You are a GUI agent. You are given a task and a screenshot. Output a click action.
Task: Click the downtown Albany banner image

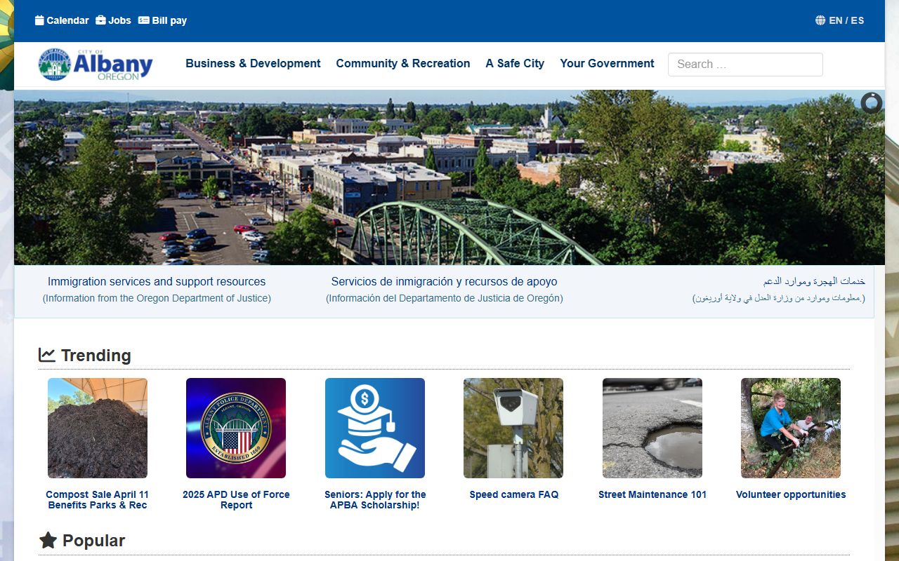tap(449, 177)
